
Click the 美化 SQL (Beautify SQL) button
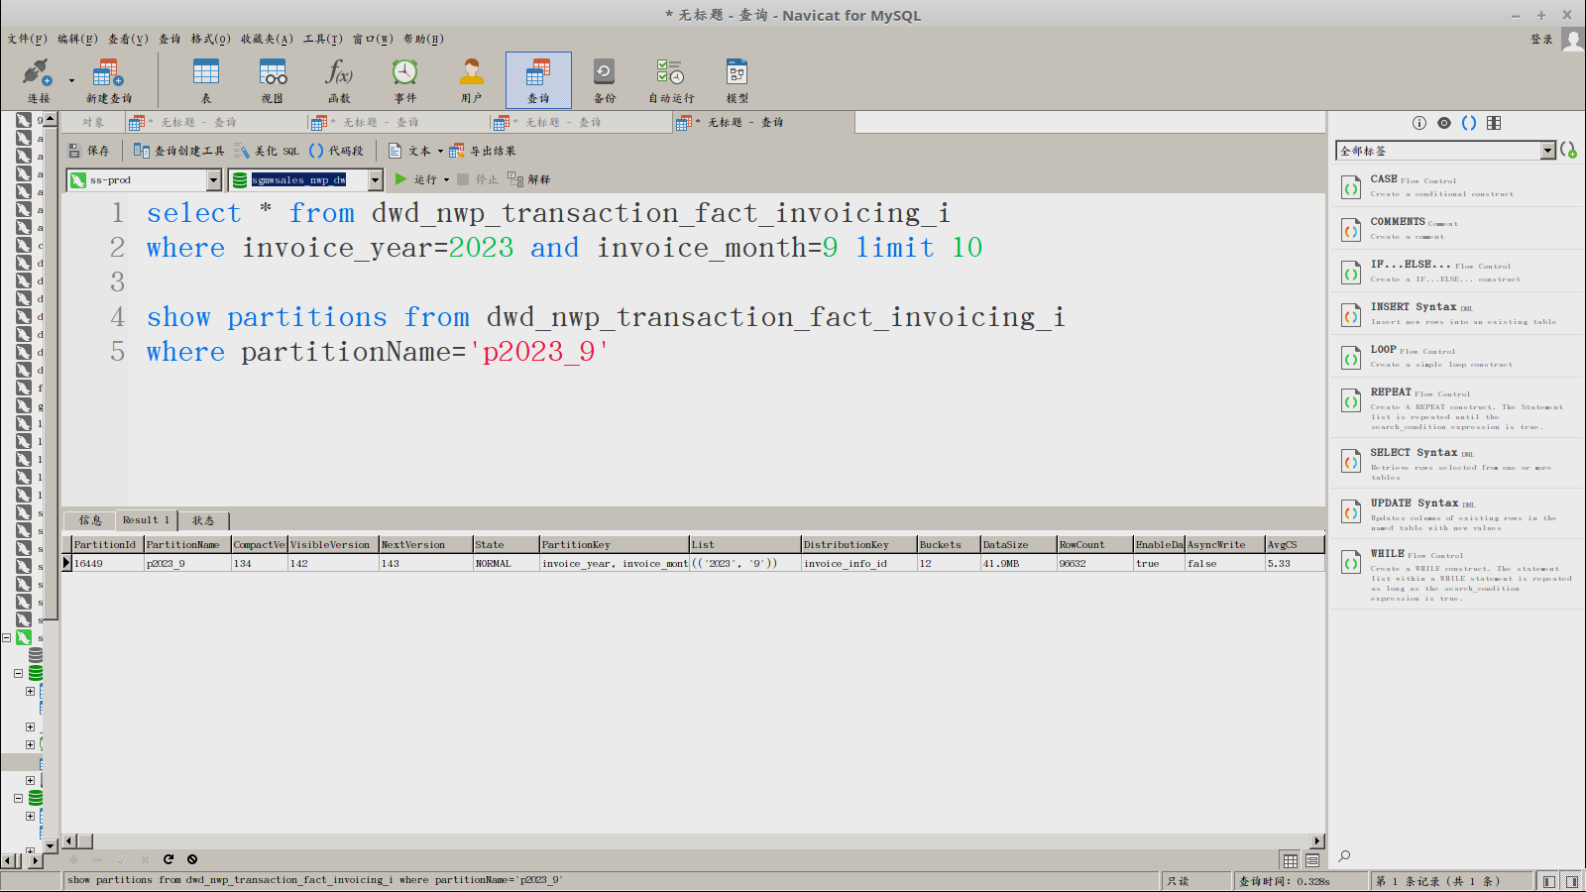pos(267,151)
